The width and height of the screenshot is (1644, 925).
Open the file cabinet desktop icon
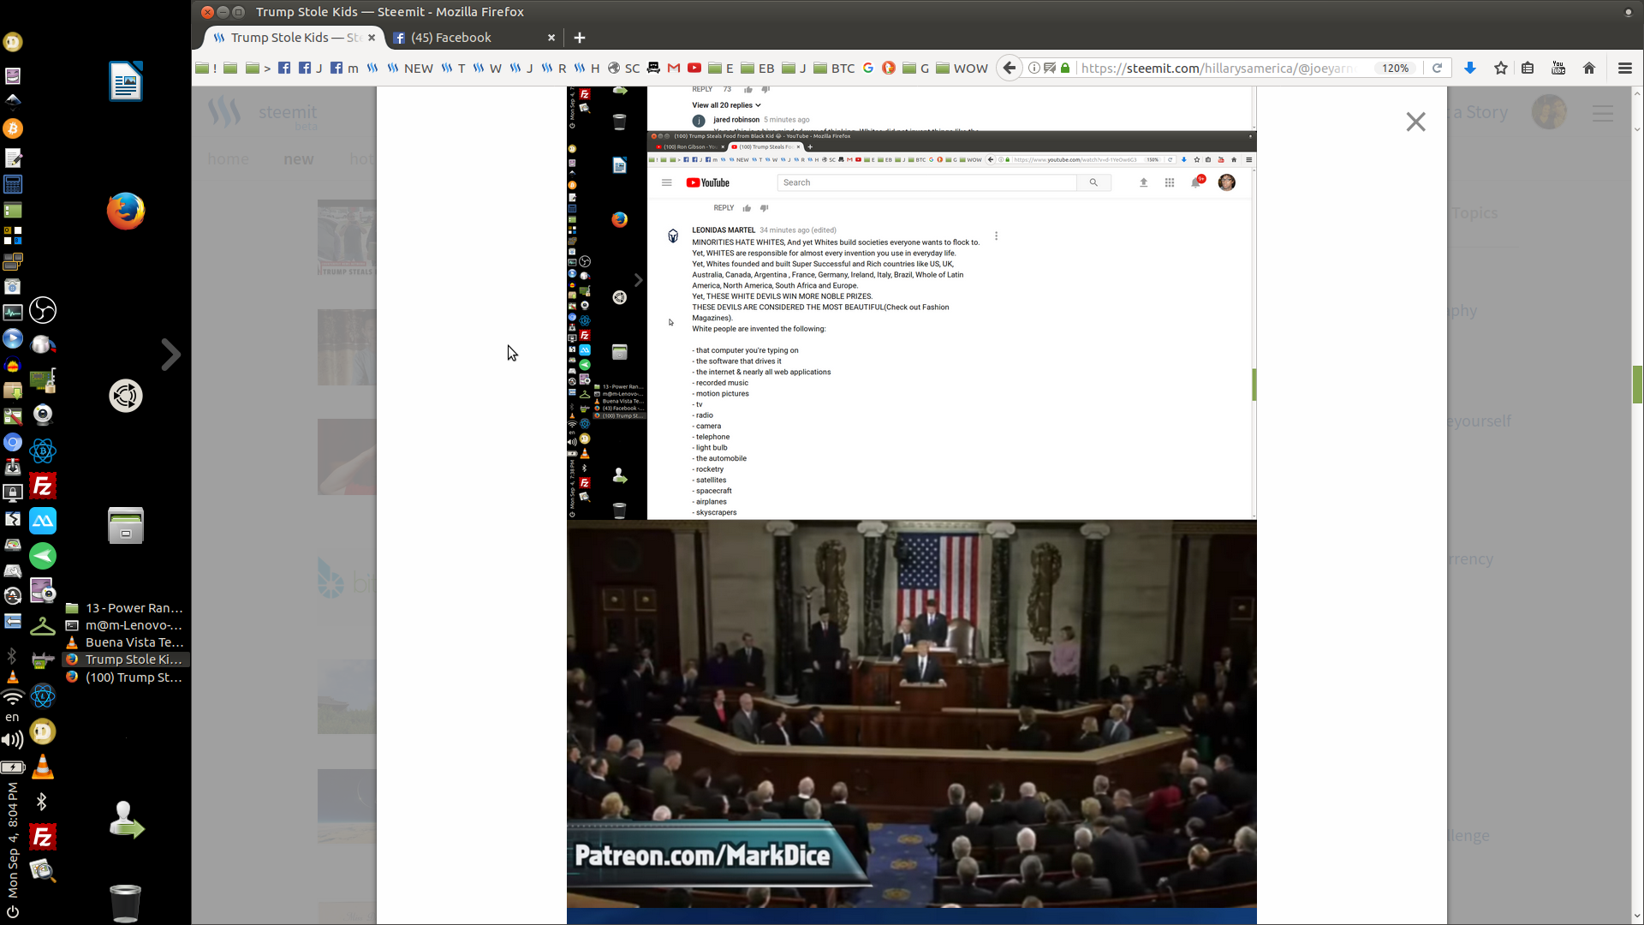tap(126, 525)
